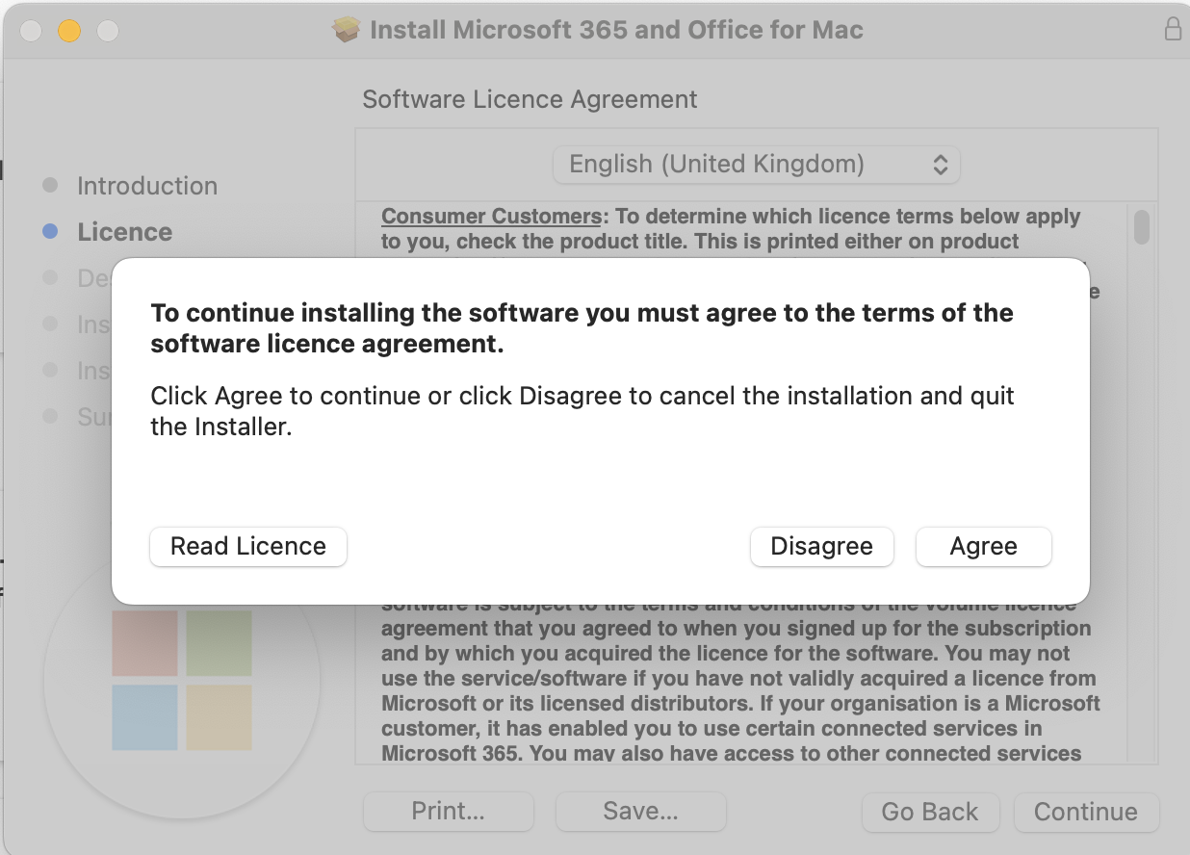
Task: Click the Save... button
Action: click(641, 812)
